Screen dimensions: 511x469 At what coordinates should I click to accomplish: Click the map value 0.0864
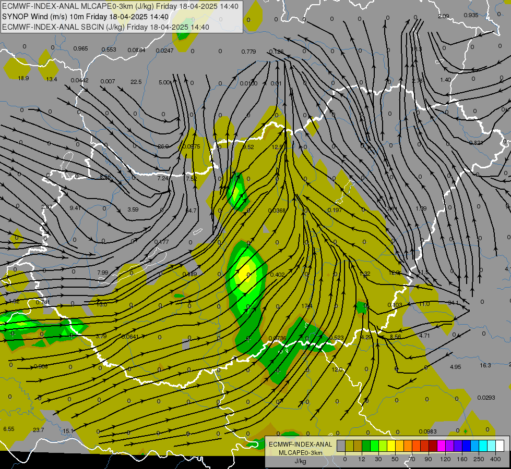[136, 50]
